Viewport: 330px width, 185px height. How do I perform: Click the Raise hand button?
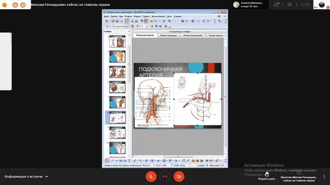coord(267,176)
